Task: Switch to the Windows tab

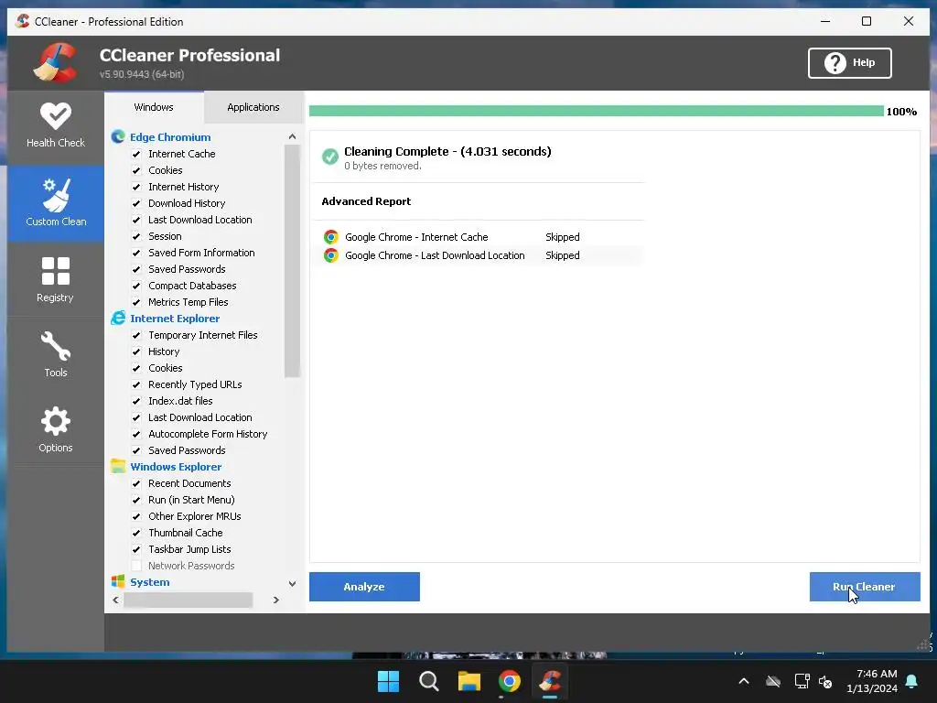Action: (154, 107)
